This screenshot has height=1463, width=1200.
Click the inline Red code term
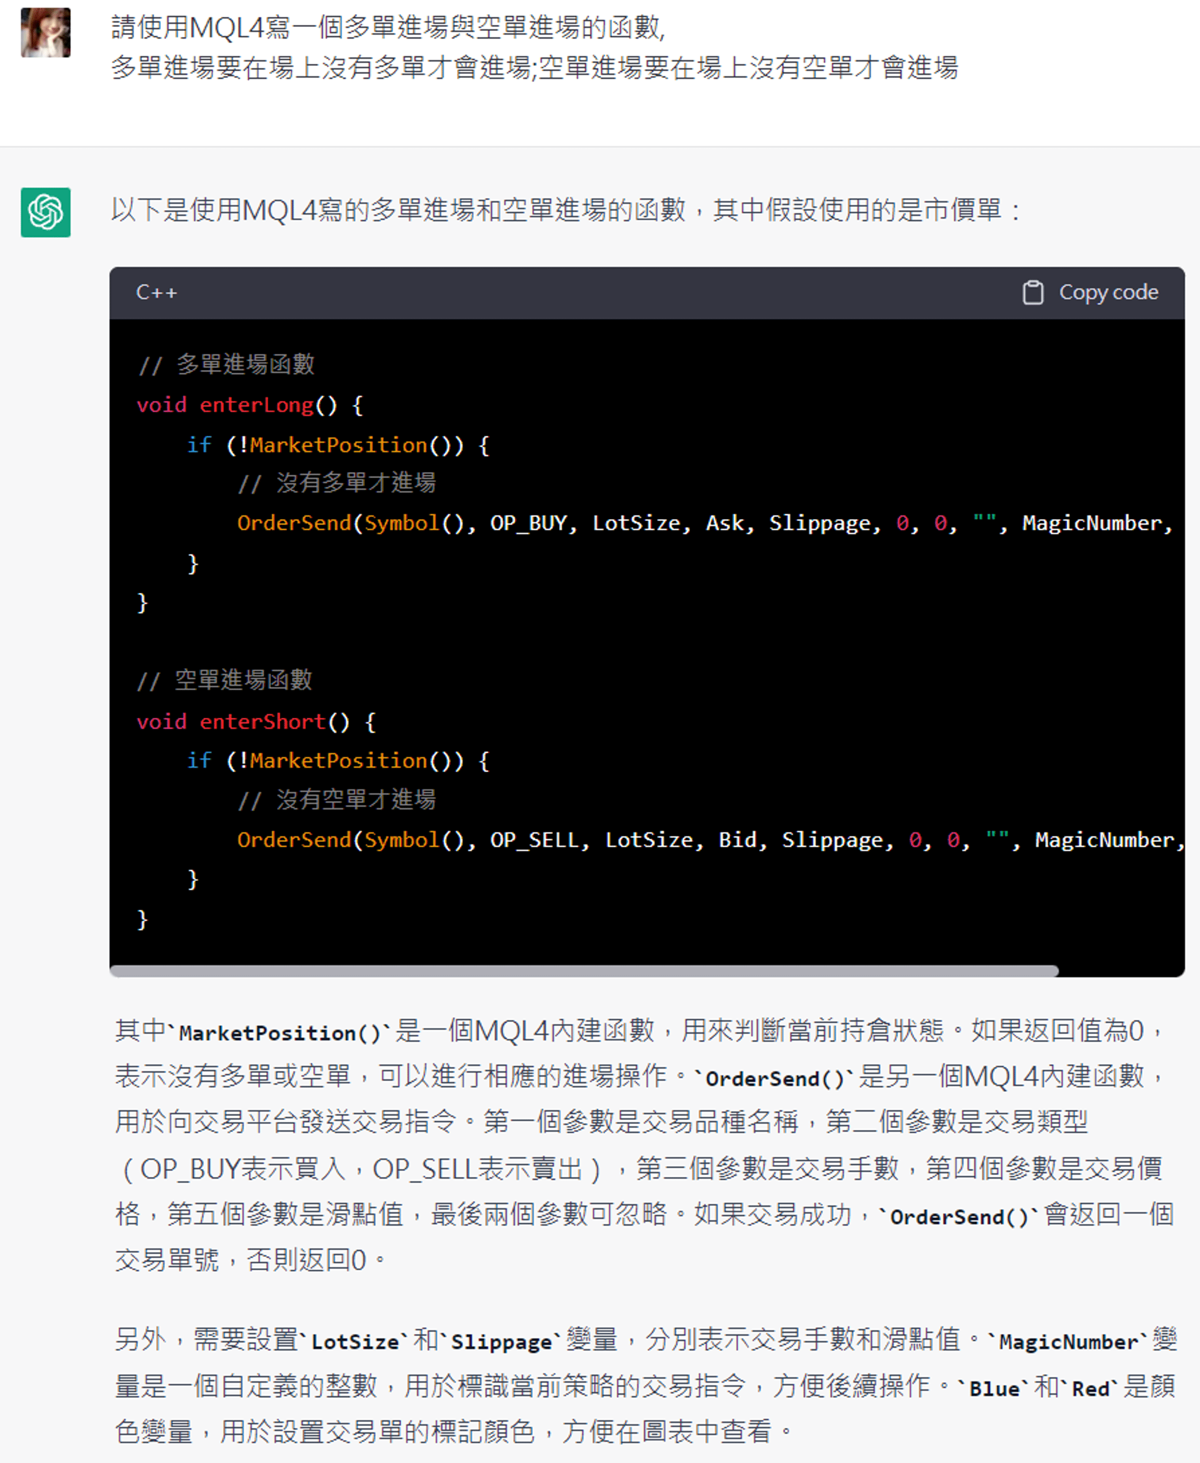coord(1090,1388)
